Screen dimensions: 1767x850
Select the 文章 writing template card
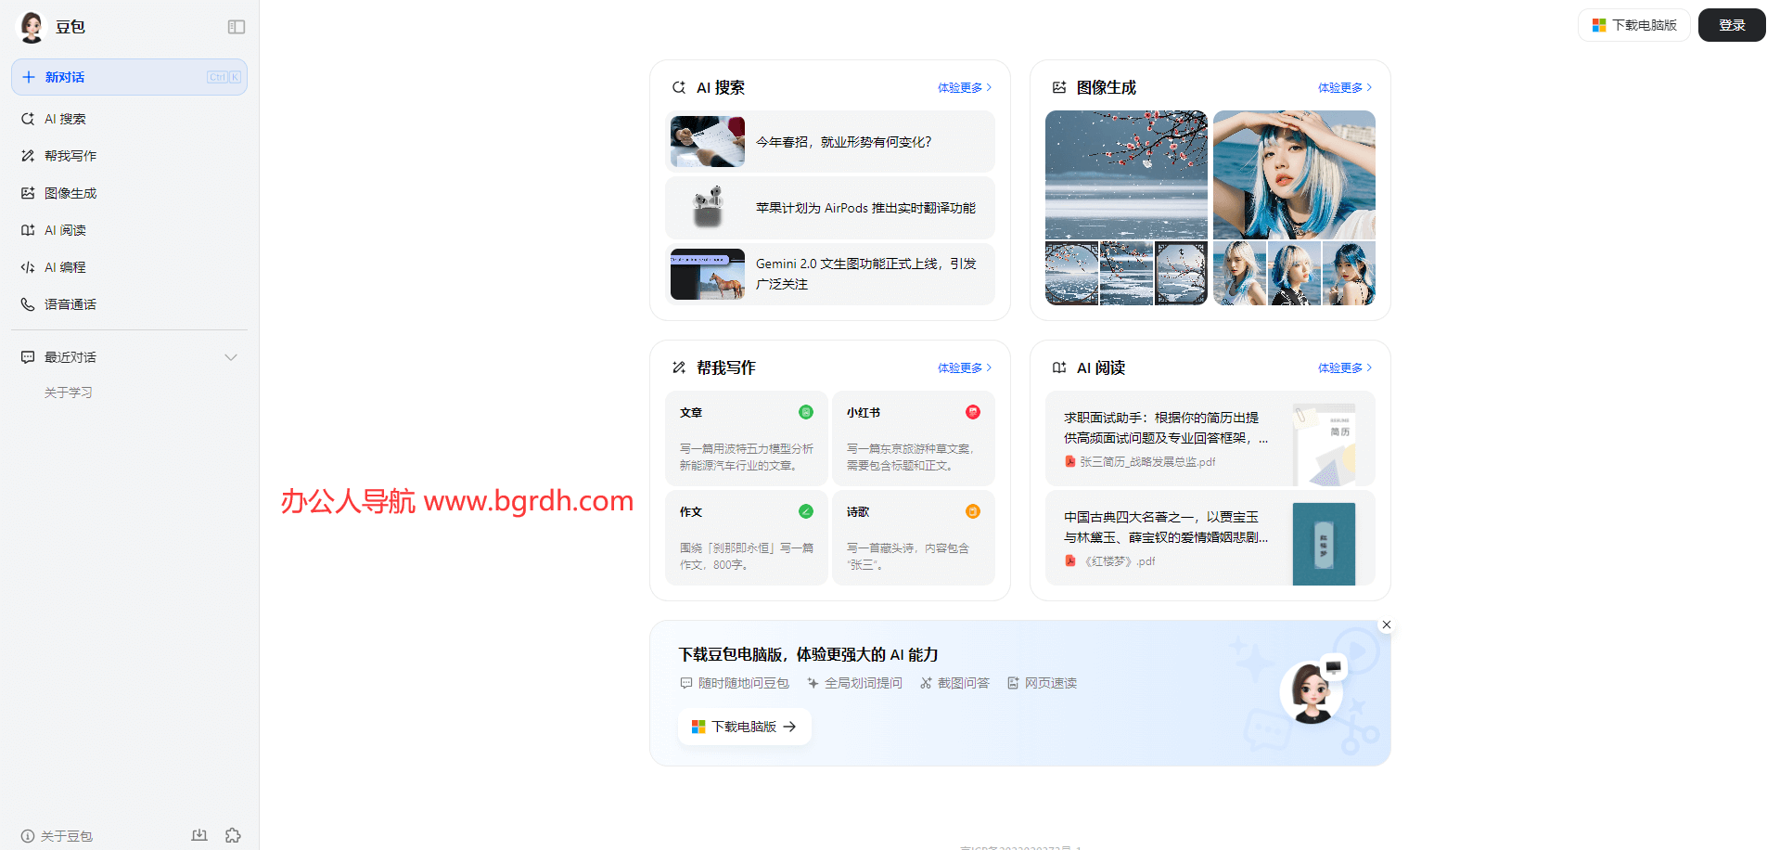point(747,438)
